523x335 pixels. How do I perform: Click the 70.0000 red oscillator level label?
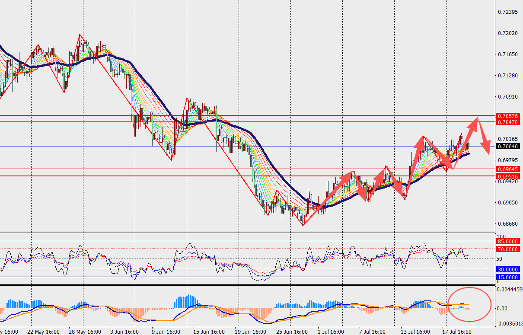[508, 249]
